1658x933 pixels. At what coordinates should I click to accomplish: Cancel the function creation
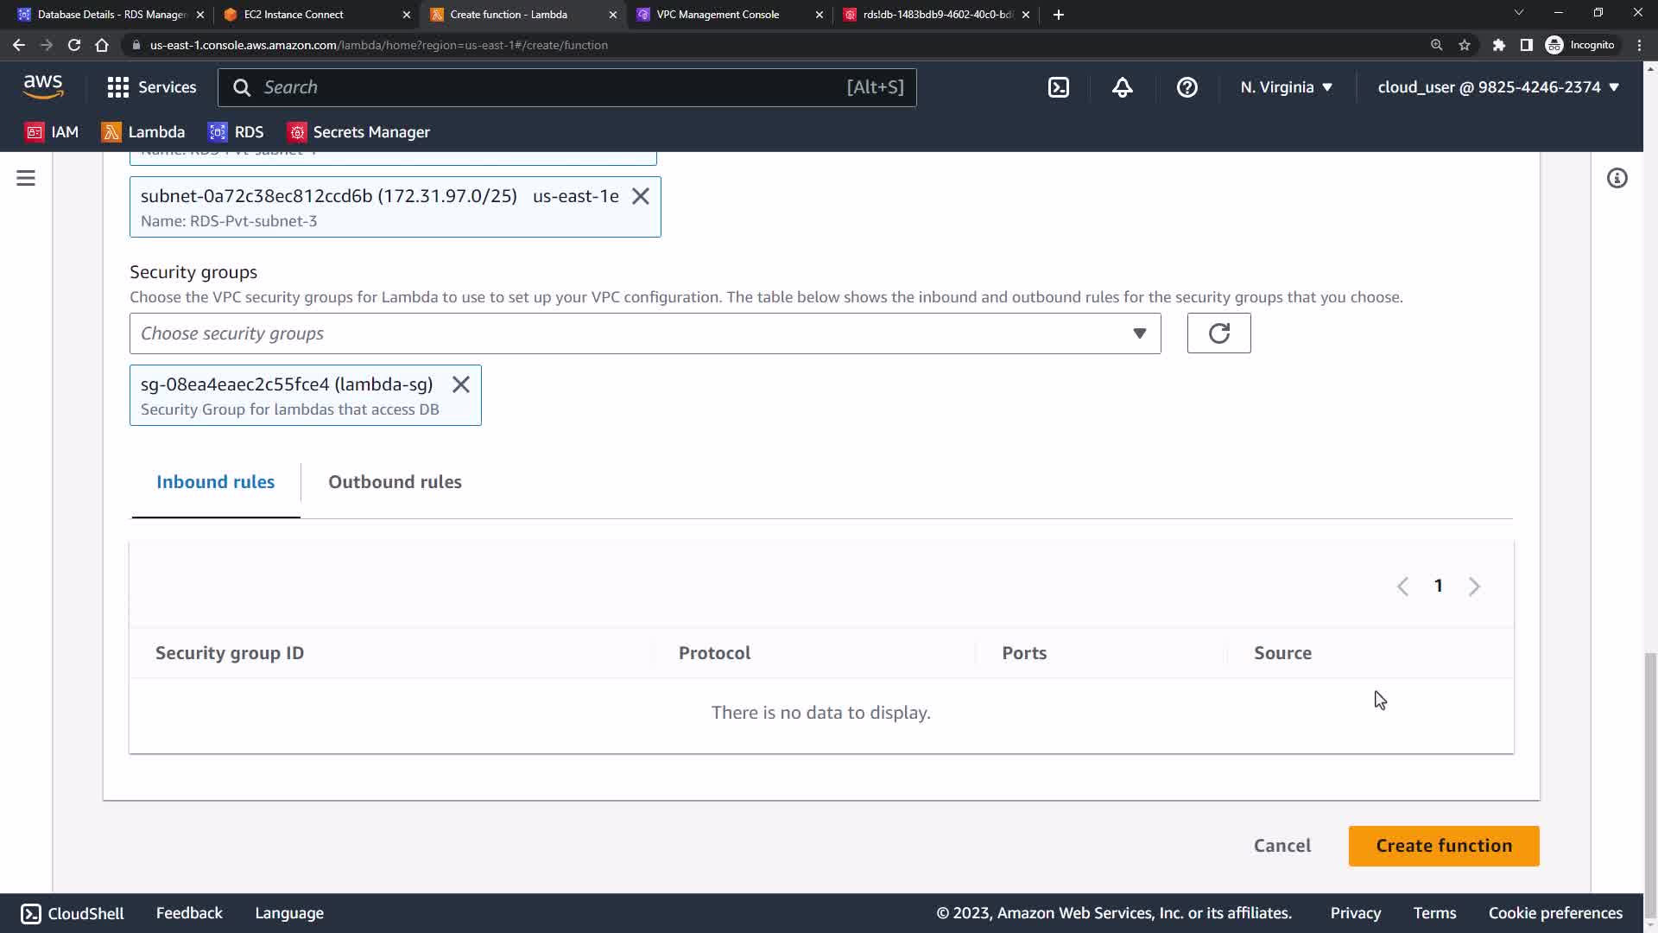point(1281,846)
